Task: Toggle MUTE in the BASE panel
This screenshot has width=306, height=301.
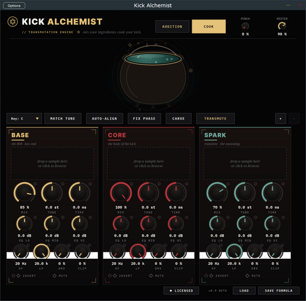Action: [x=60, y=276]
